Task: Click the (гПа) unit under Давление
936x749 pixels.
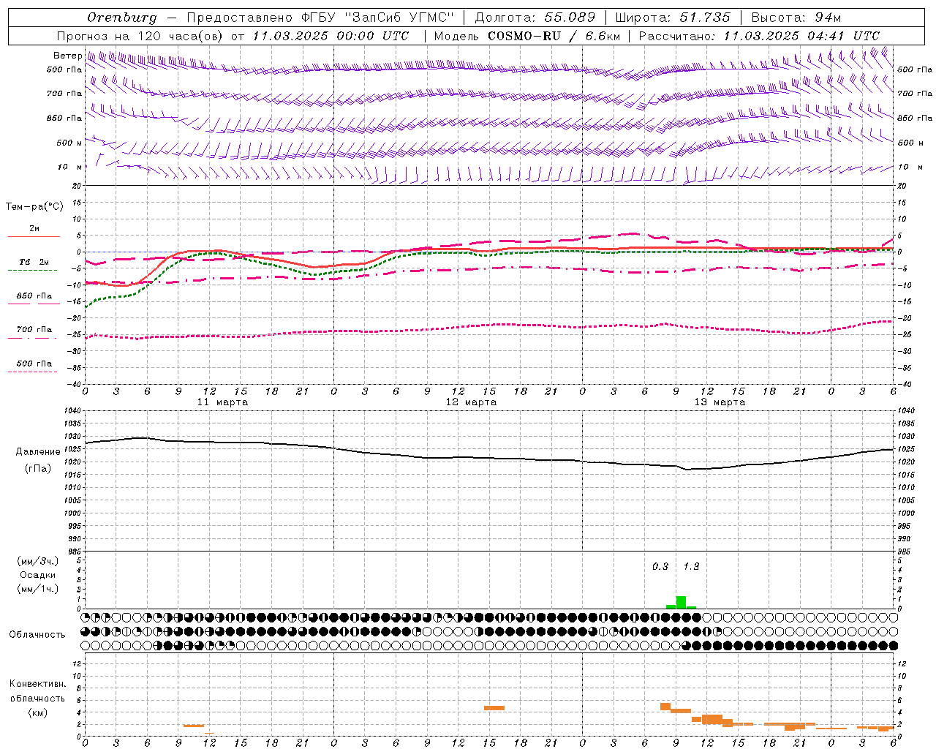Action: pyautogui.click(x=38, y=469)
